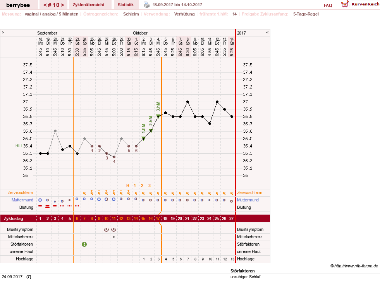The width and height of the screenshot is (380, 286).
Task: Click the temperature point at 36.7 on 11. Oktober
Action: click(210, 123)
